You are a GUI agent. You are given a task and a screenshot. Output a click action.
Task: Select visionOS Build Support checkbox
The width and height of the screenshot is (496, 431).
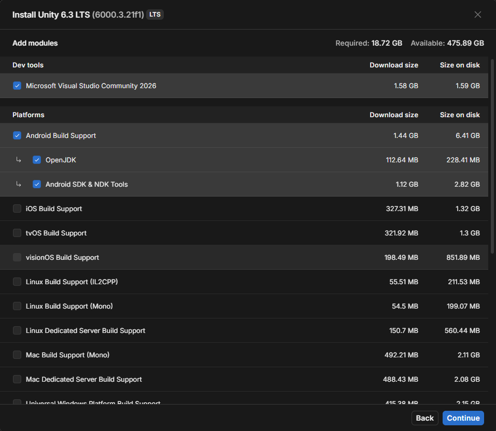17,257
